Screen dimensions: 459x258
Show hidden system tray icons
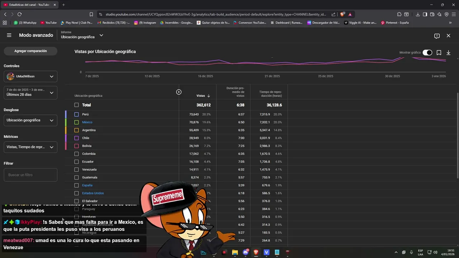pyautogui.click(x=396, y=252)
